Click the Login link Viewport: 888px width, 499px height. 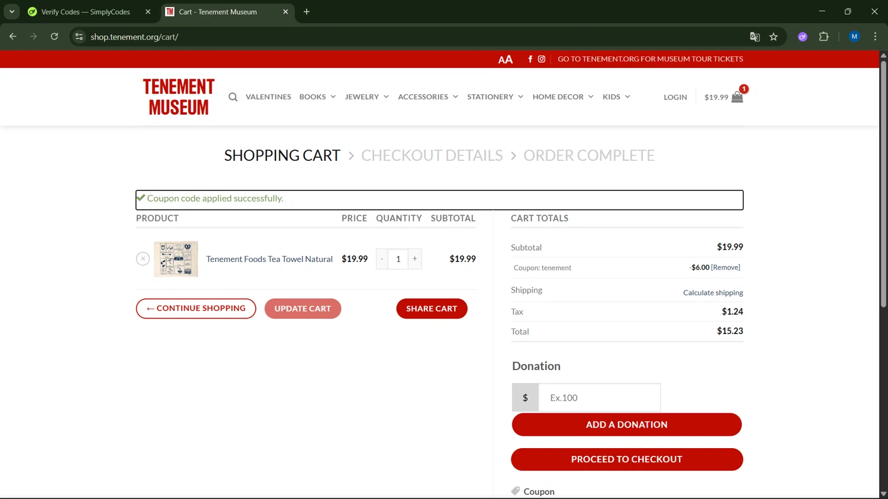[675, 98]
